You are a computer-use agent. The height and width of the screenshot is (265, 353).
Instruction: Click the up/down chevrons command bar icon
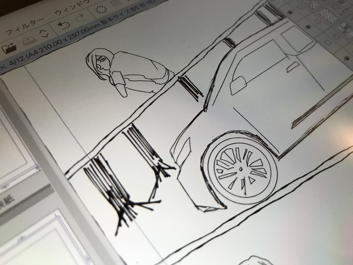44,33
